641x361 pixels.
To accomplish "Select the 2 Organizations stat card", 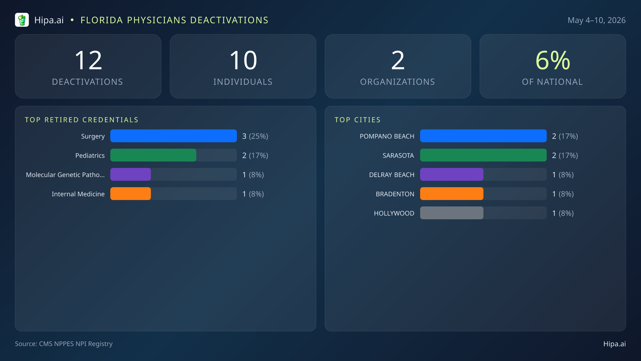I will point(398,66).
